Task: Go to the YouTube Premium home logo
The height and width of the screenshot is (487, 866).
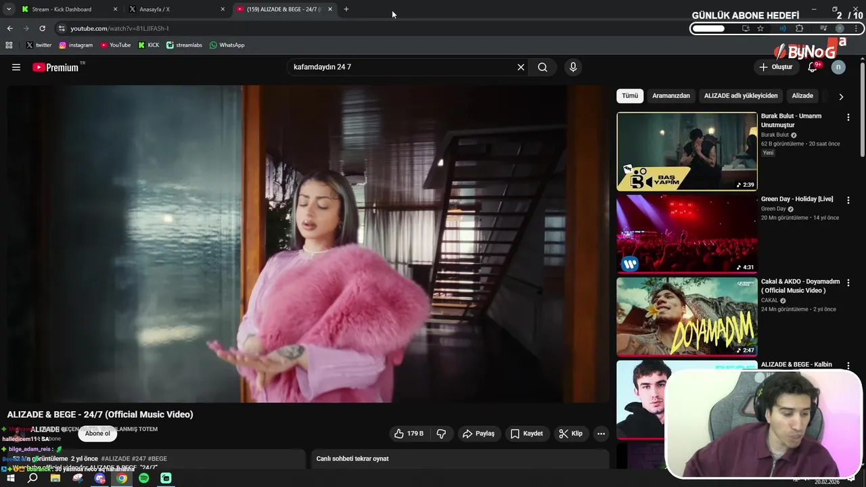Action: (55, 67)
